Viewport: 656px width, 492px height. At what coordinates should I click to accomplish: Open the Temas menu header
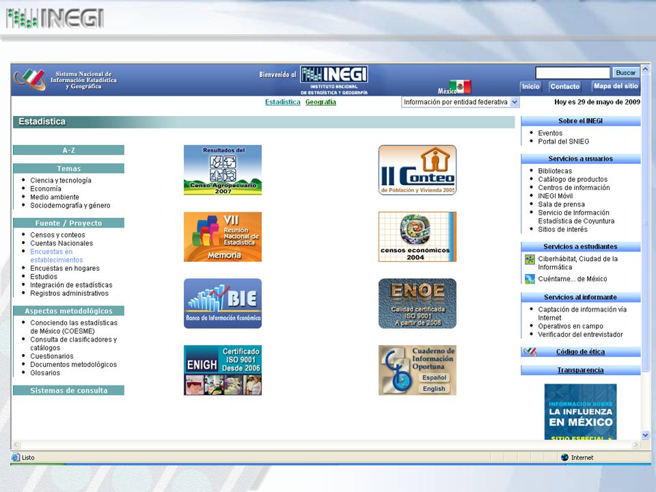[68, 169]
